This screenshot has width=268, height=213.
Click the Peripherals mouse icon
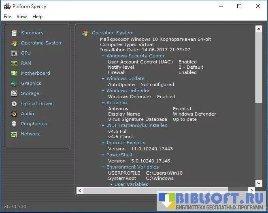click(14, 124)
